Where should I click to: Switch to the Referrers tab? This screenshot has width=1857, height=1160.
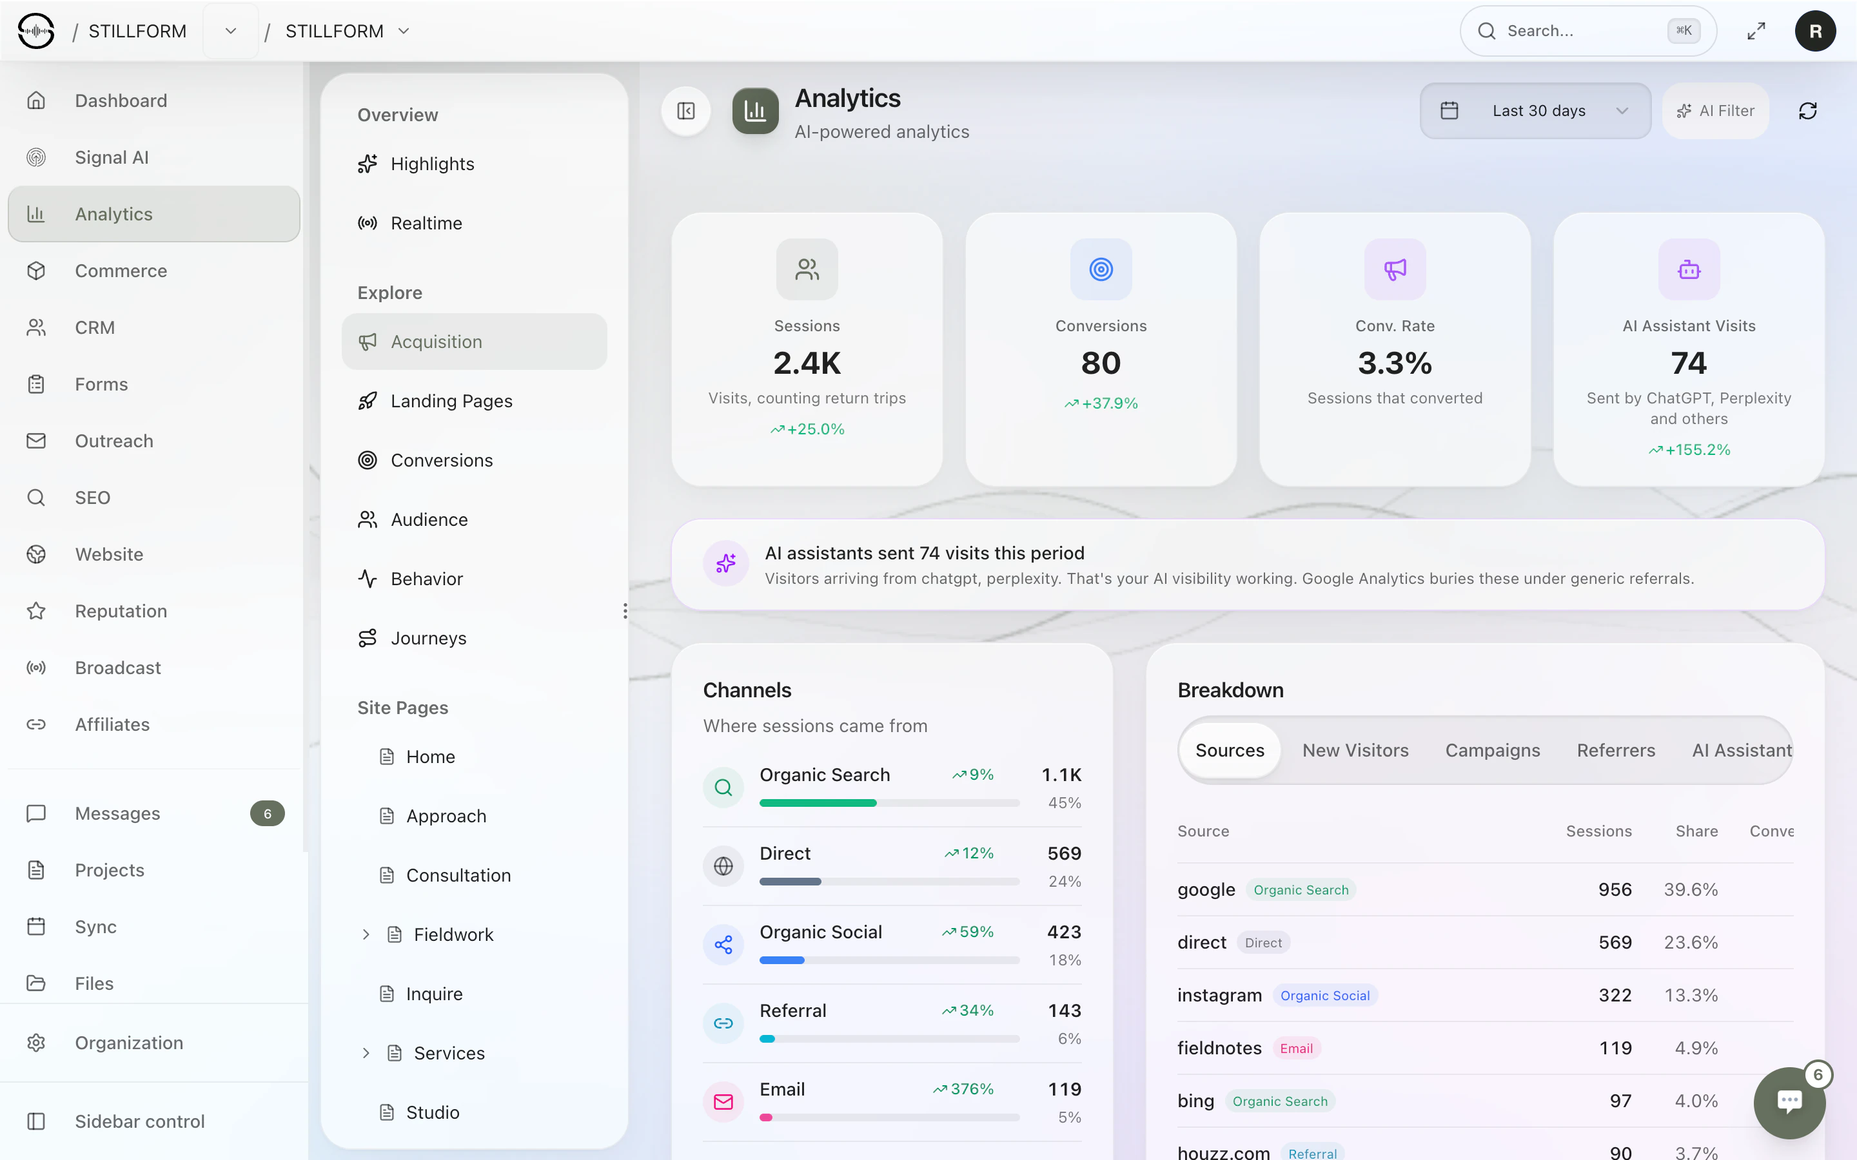coord(1616,750)
